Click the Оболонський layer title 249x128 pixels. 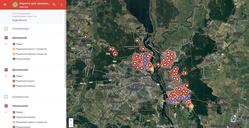pos(20,106)
